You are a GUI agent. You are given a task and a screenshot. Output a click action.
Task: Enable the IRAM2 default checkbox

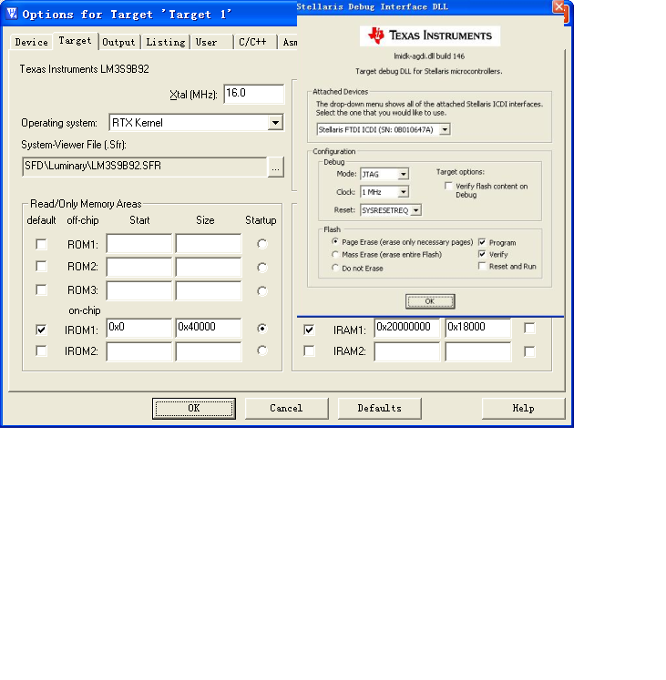click(x=309, y=350)
